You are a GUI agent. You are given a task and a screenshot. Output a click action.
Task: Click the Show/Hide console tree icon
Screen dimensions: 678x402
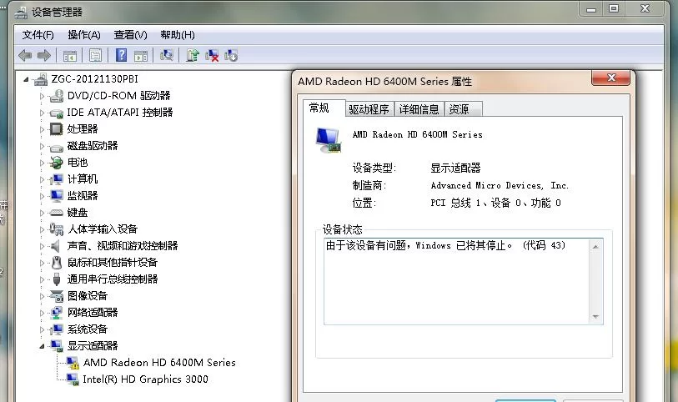click(69, 56)
